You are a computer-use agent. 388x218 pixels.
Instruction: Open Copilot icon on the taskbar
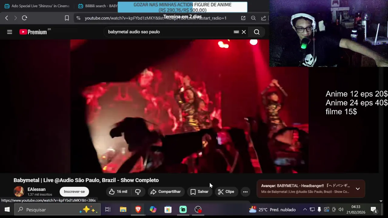[153, 210]
